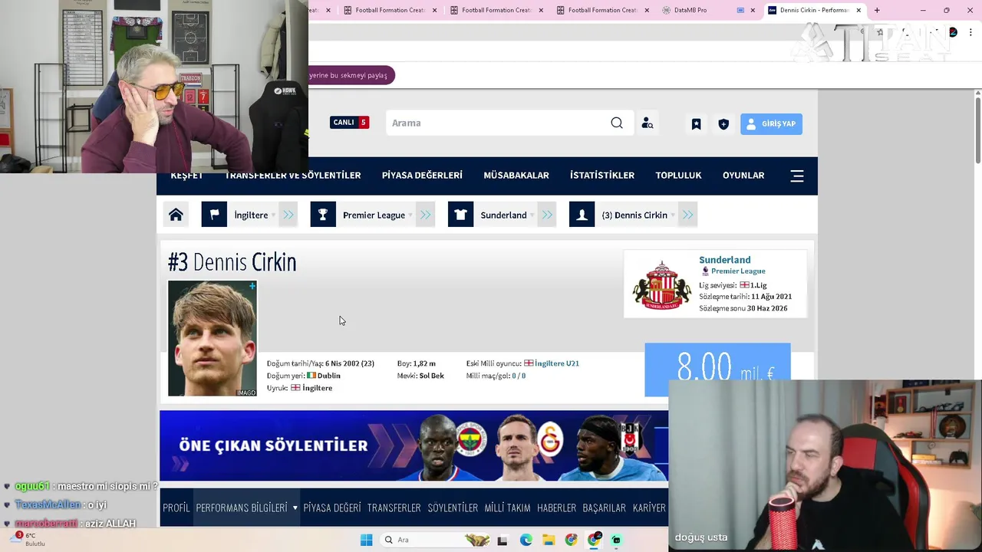Click Dennis Cirkin's player photo
Screen dimensions: 982x552
(x=213, y=339)
